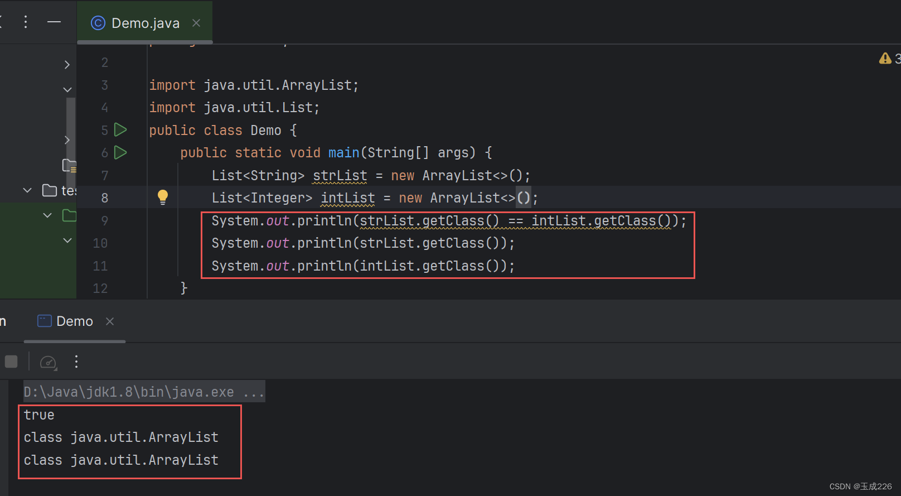
Task: Select the Demo.java editor tab
Action: click(x=145, y=22)
